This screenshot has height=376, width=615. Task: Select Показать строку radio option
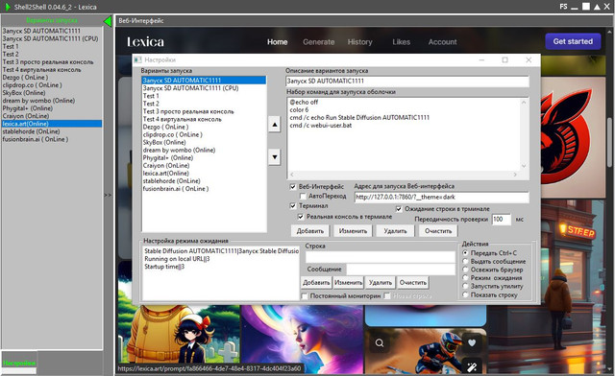[x=465, y=294]
